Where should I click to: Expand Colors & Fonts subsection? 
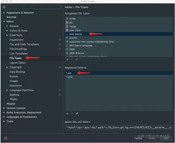coord(7,31)
